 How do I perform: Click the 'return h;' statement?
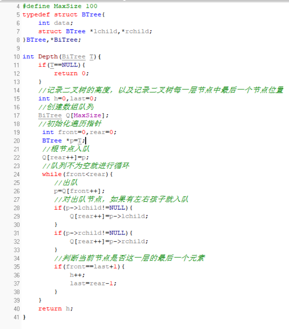[x=56, y=308]
